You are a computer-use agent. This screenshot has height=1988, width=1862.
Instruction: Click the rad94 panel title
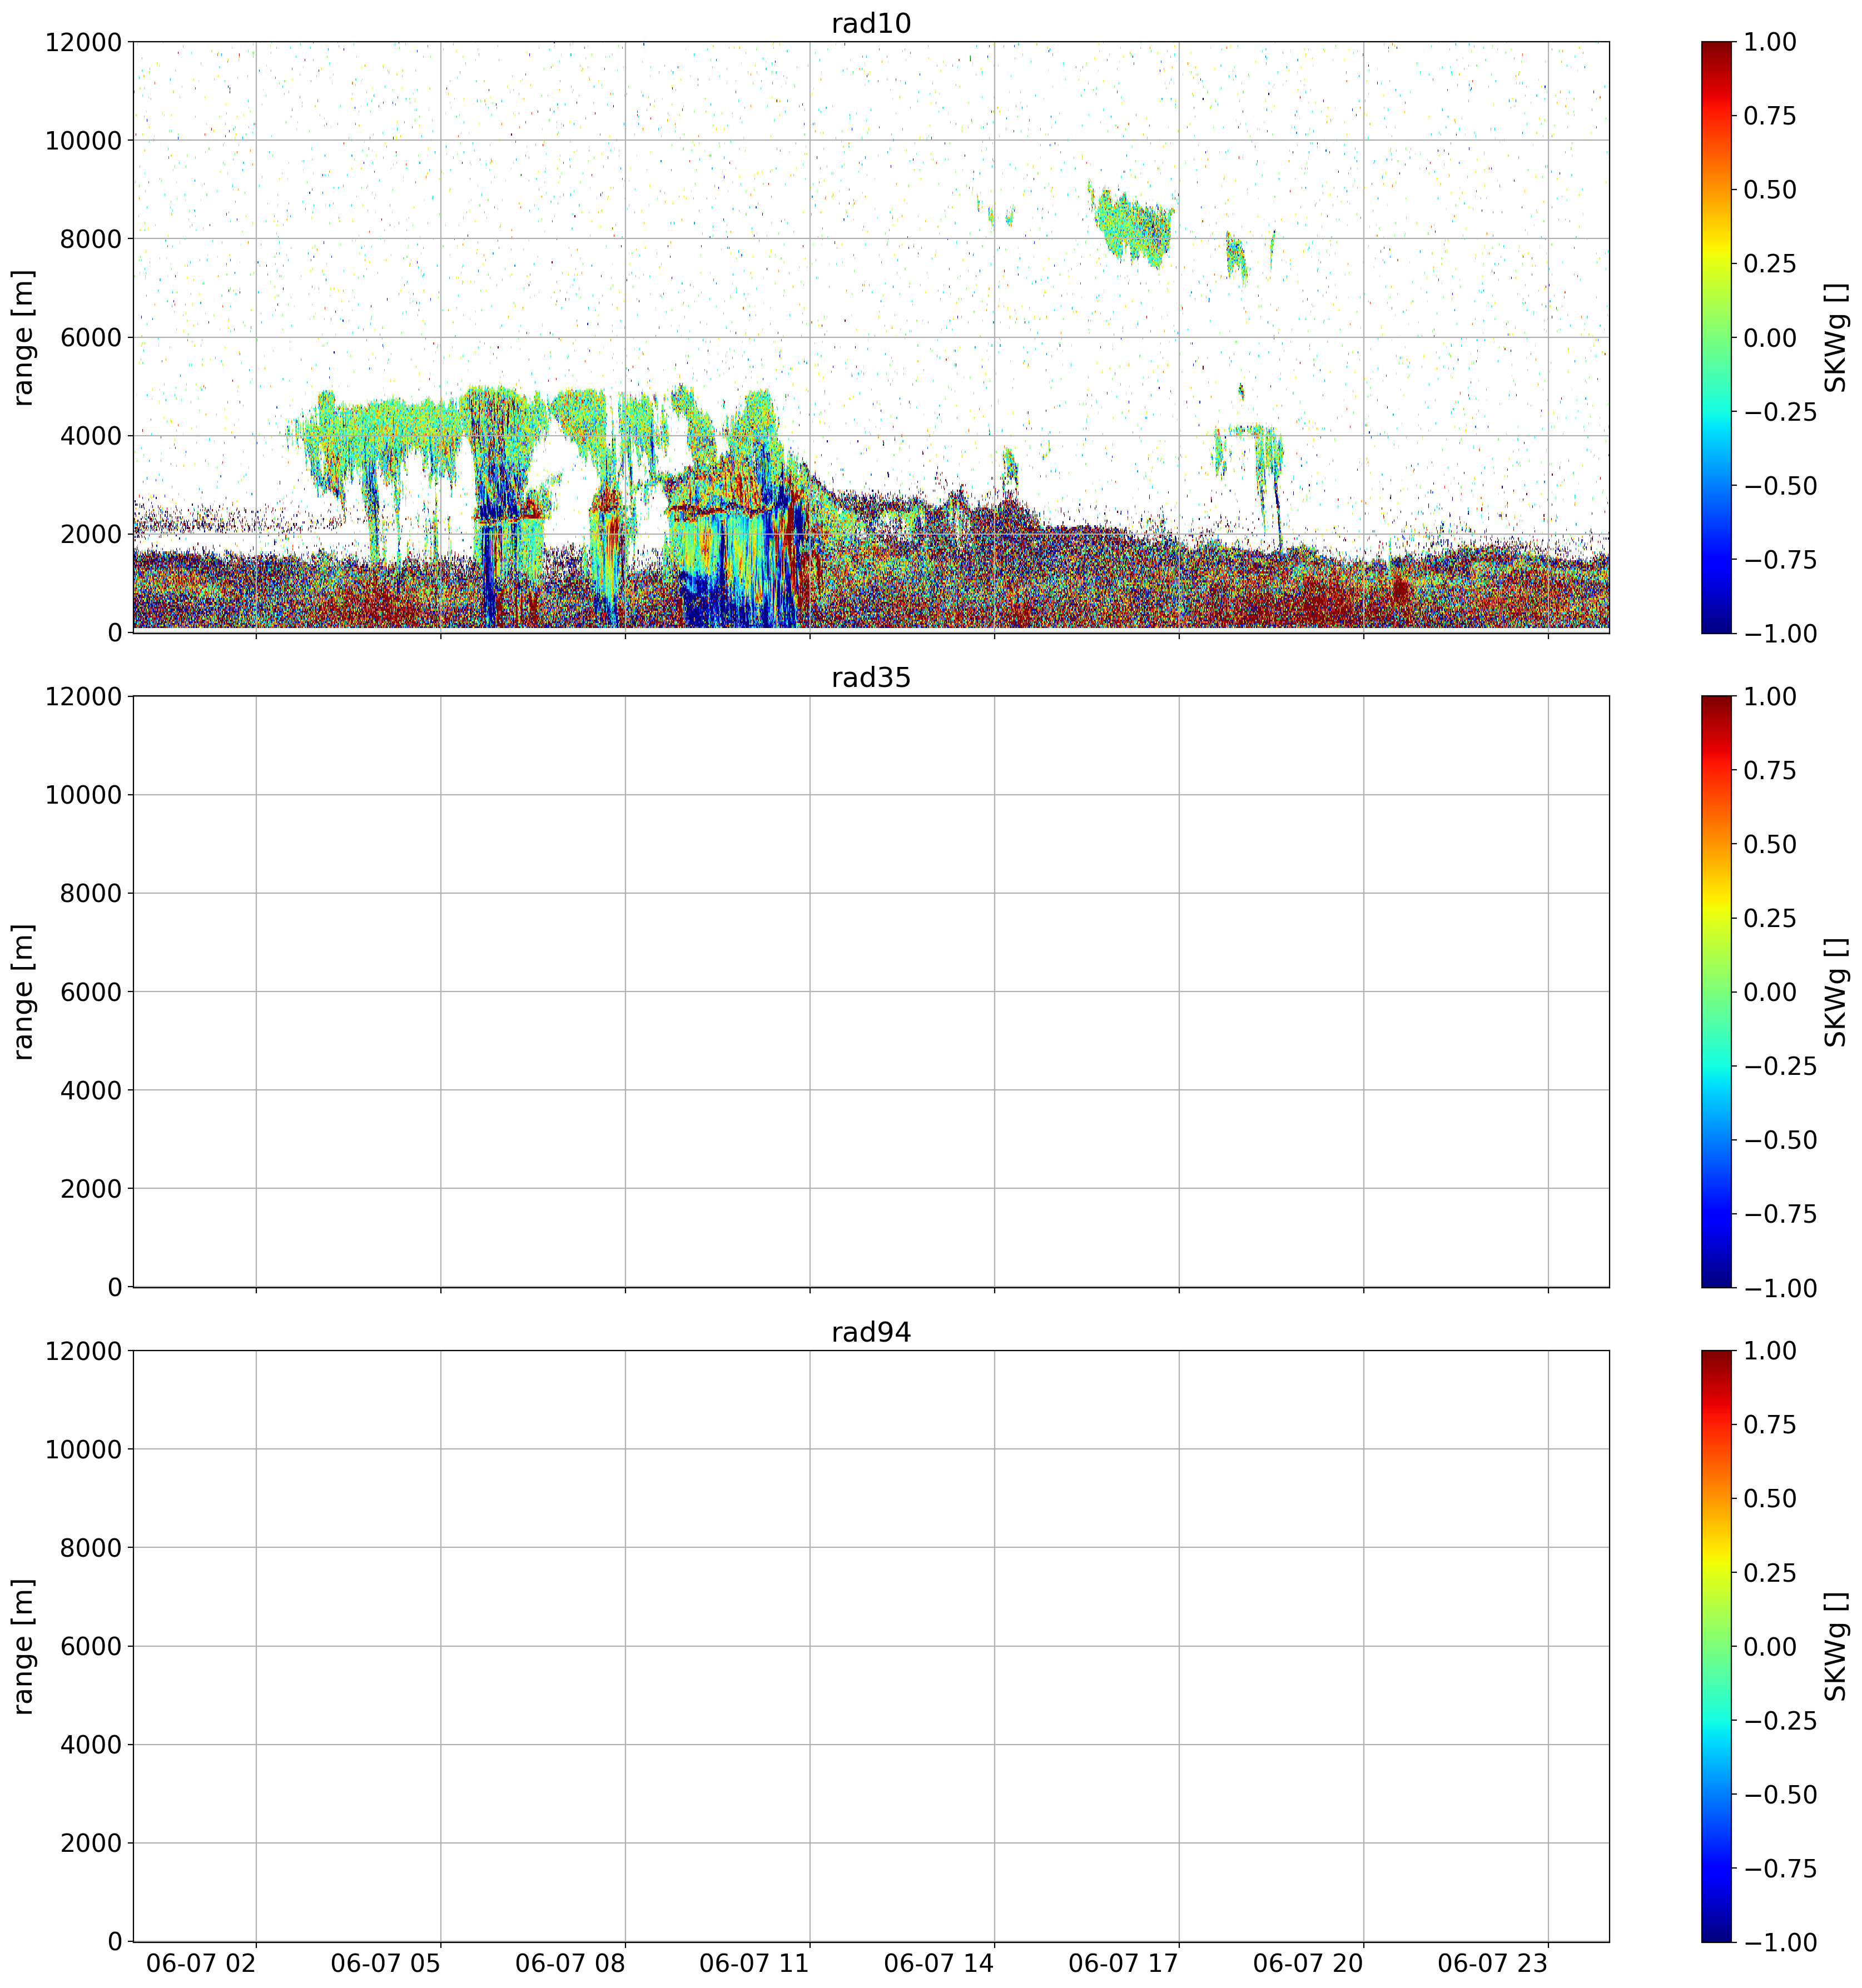[x=871, y=1332]
